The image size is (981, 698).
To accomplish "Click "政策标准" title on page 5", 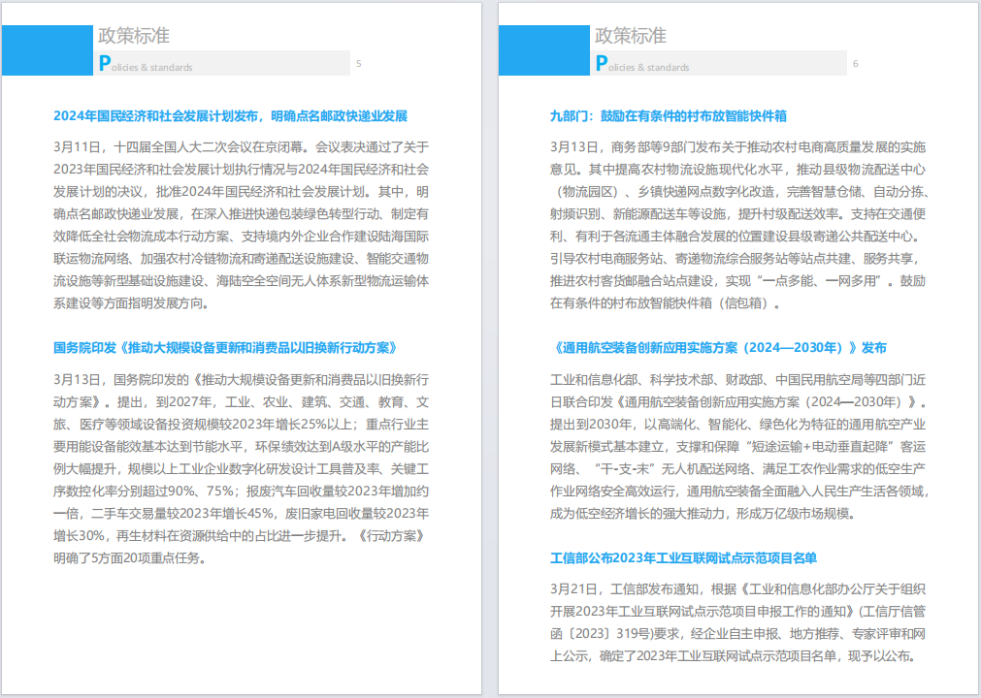I will point(133,36).
